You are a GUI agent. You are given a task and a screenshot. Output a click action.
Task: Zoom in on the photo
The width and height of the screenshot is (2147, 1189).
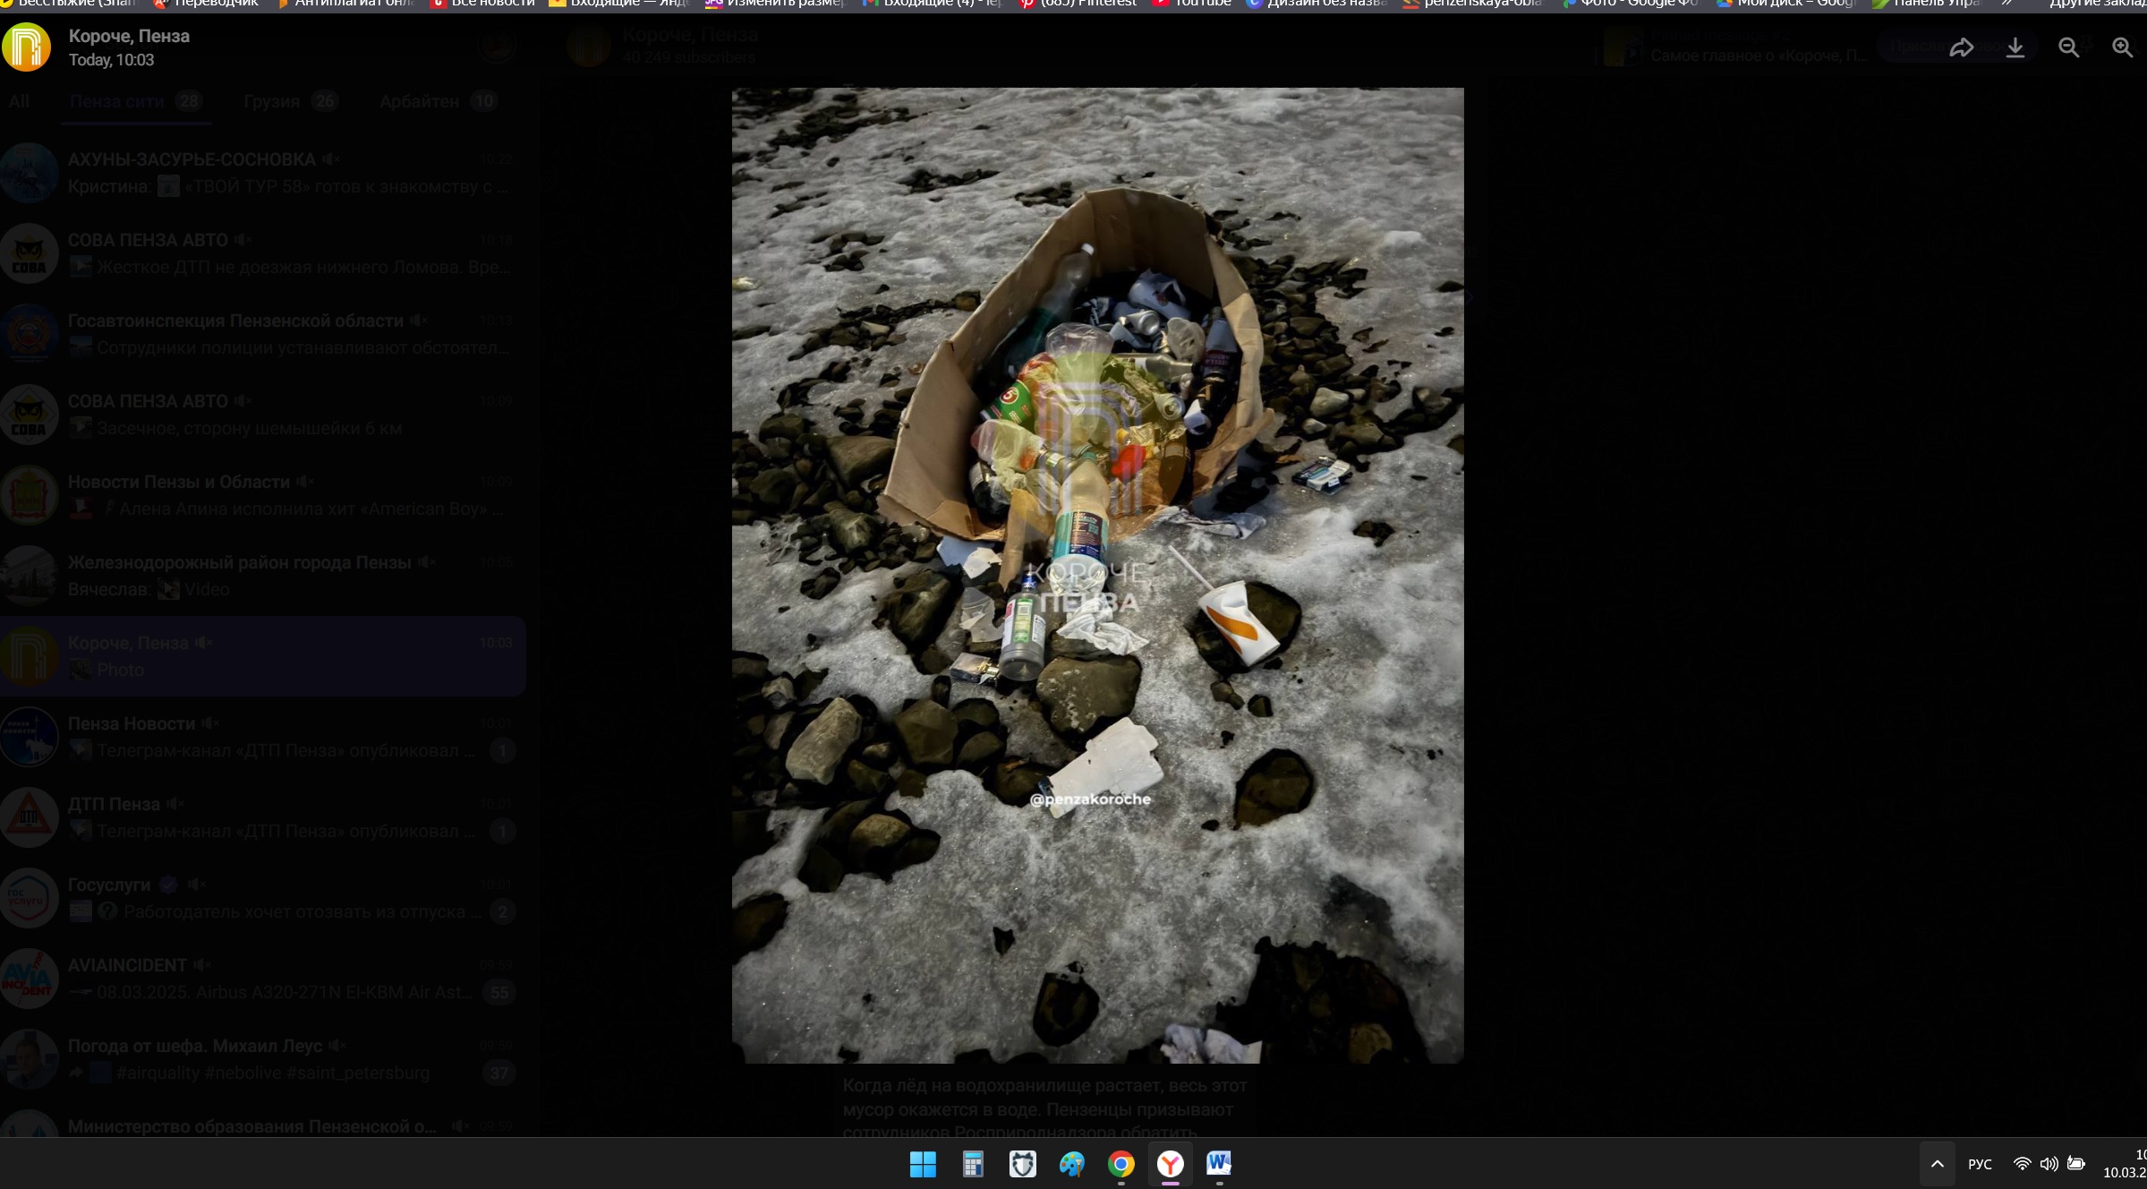(x=2122, y=47)
